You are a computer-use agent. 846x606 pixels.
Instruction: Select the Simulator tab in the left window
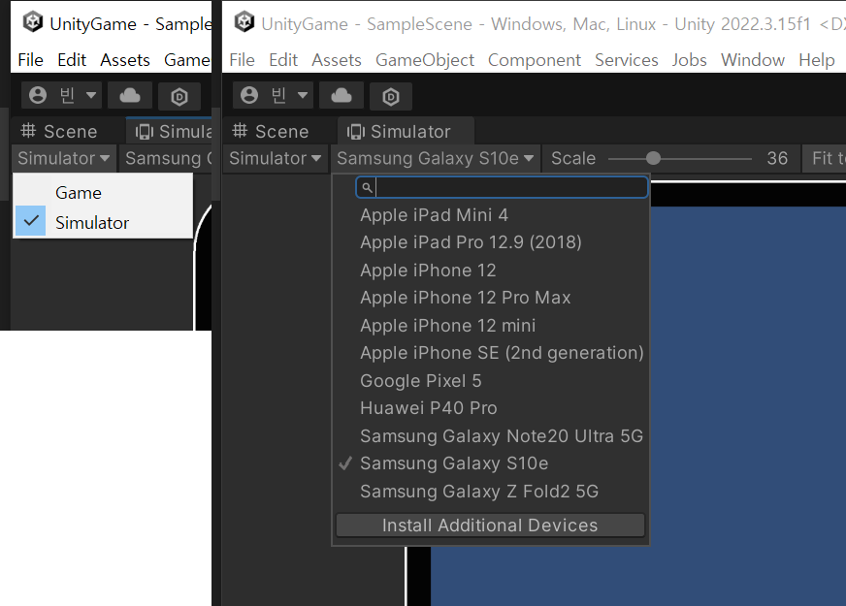pos(170,131)
